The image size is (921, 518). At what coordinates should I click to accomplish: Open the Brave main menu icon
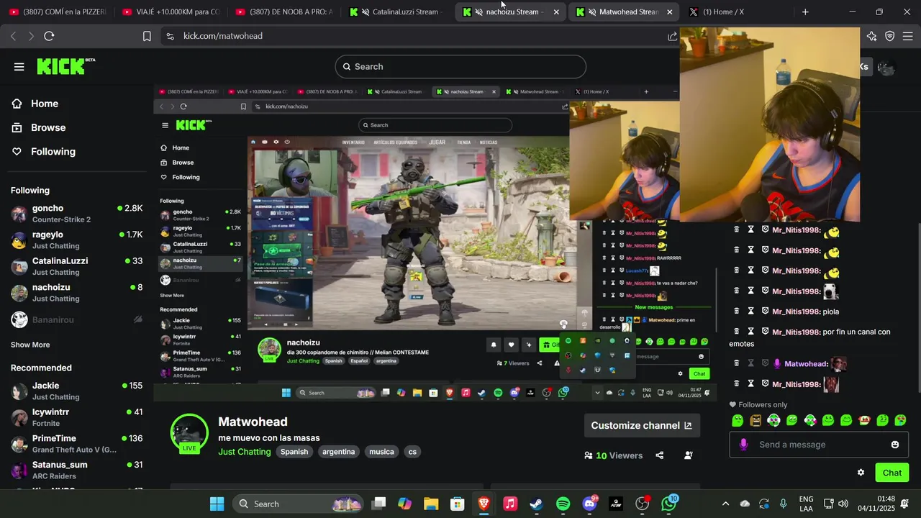tap(908, 36)
